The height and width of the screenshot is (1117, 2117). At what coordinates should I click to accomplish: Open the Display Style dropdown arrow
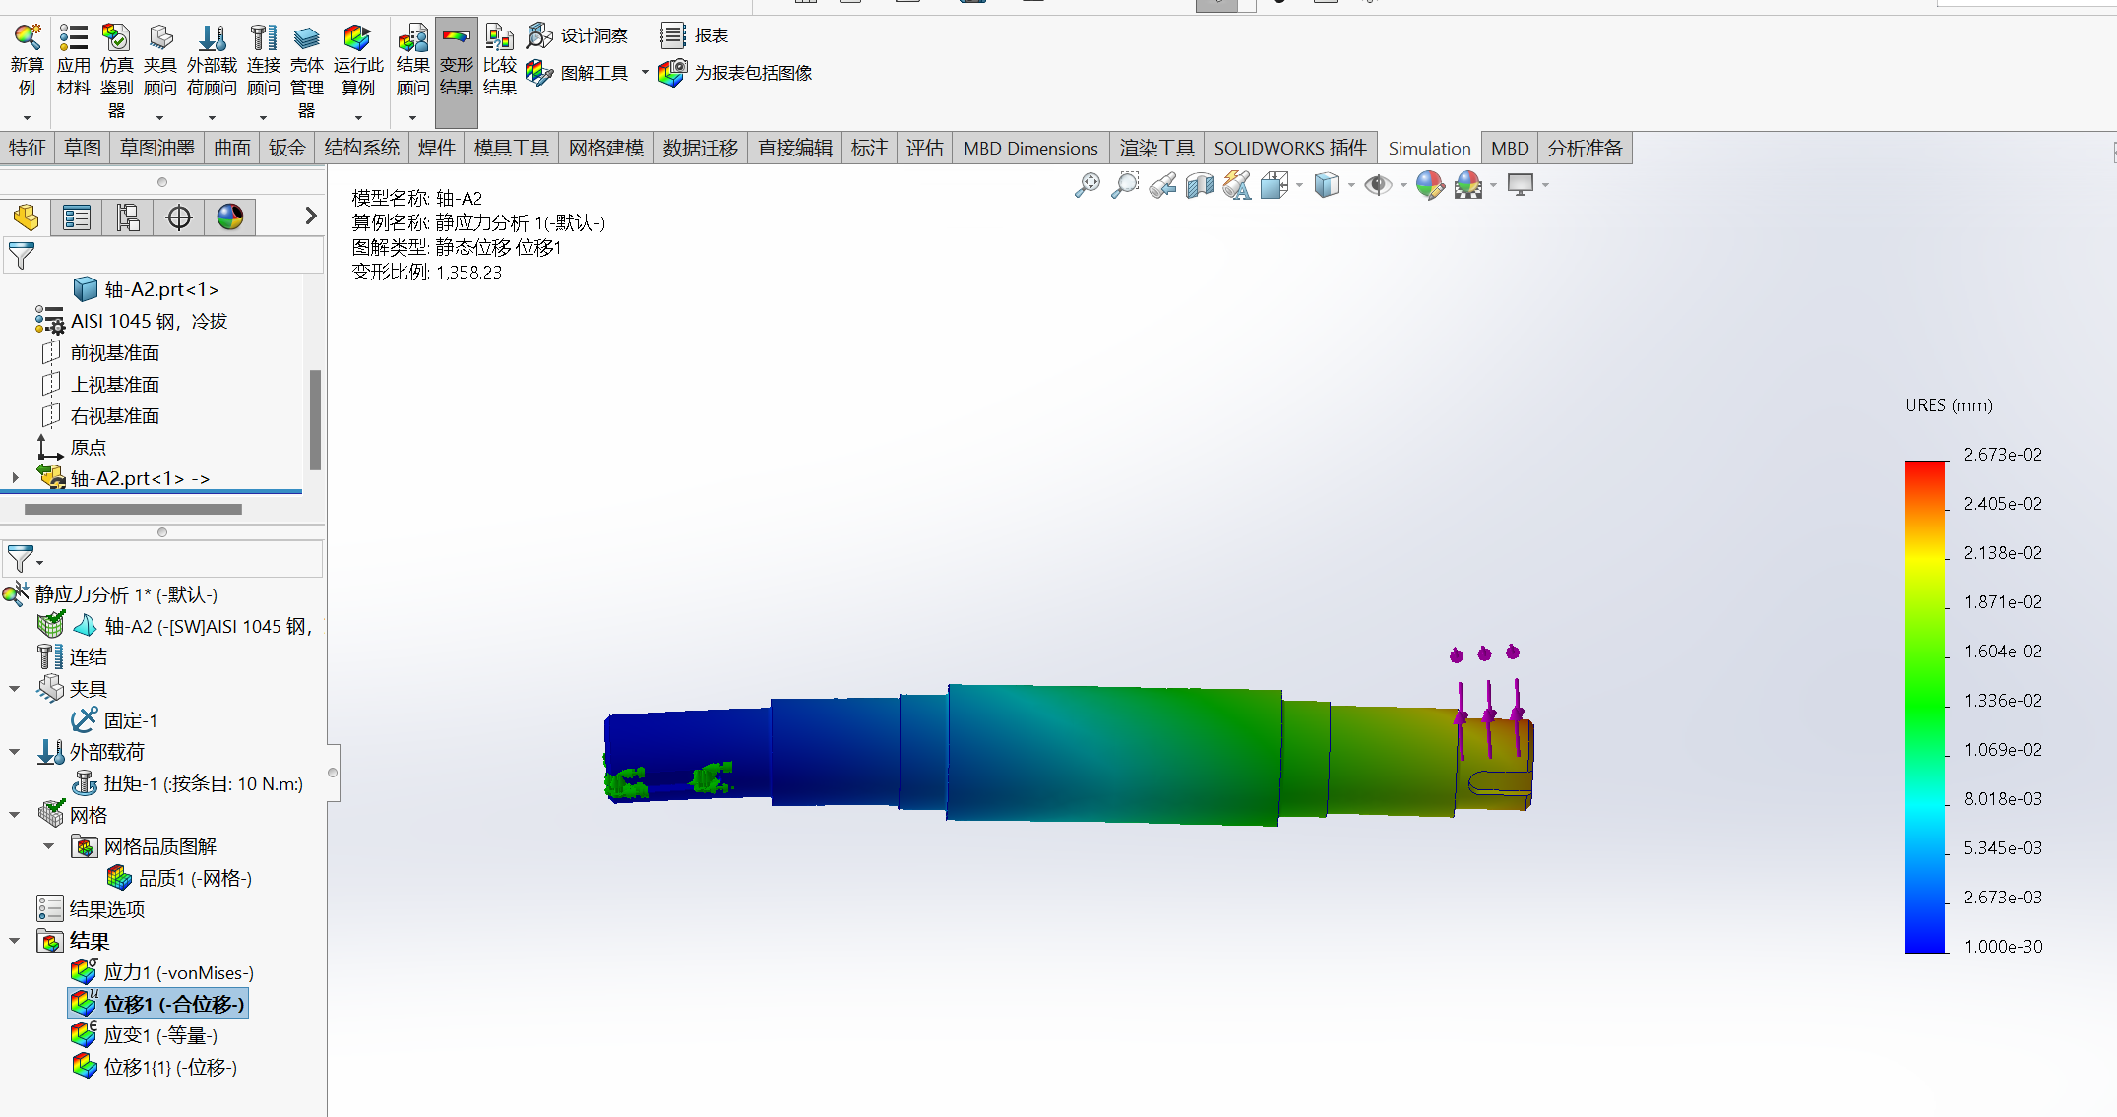pos(1351,185)
